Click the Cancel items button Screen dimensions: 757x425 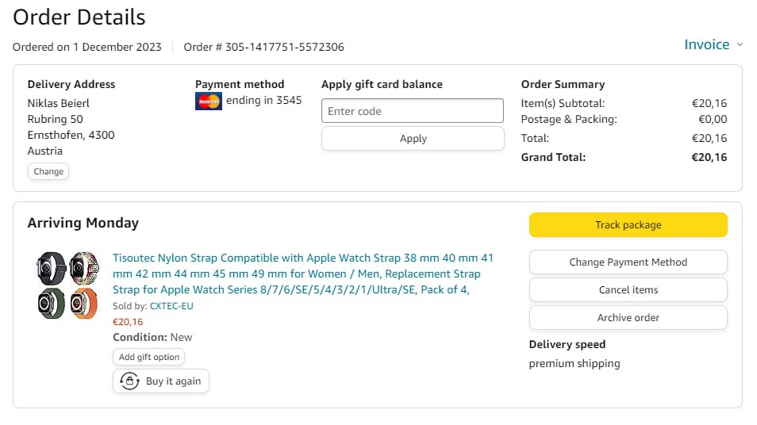coord(628,290)
